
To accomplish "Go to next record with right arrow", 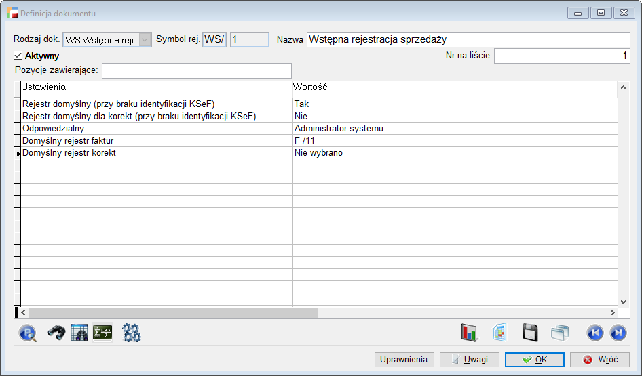I will pyautogui.click(x=618, y=333).
